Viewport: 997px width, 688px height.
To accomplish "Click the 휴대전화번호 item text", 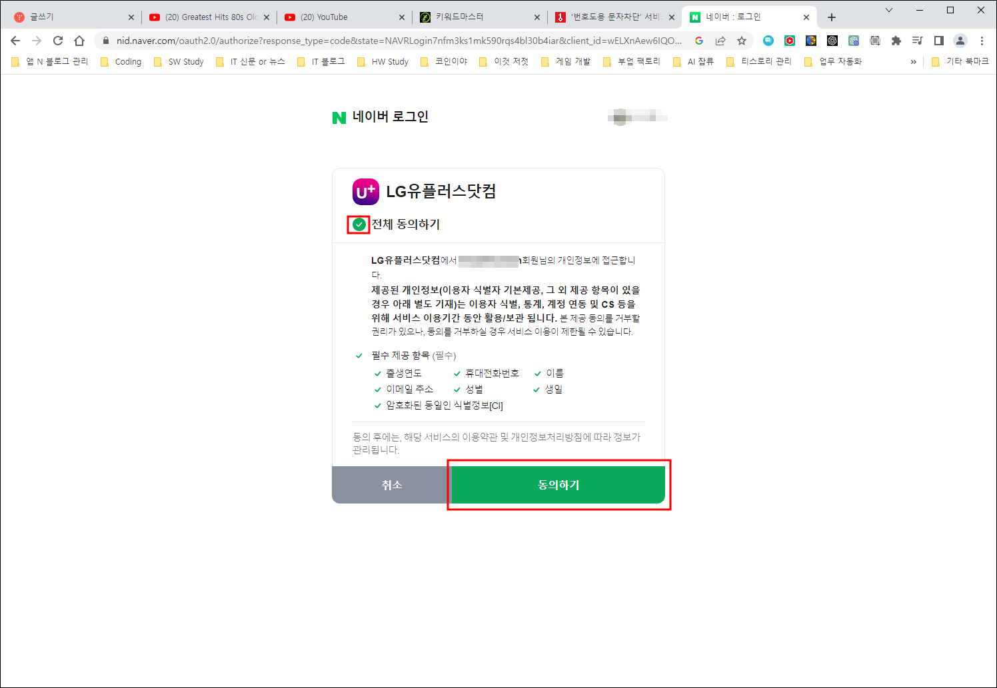I will (492, 374).
